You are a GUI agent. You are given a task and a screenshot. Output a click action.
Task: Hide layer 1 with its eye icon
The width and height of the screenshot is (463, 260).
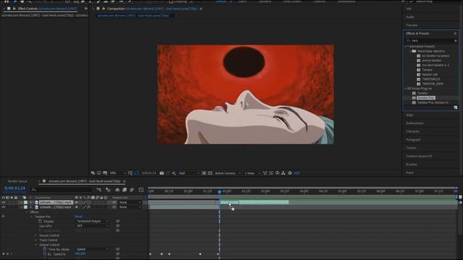[x=4, y=202]
